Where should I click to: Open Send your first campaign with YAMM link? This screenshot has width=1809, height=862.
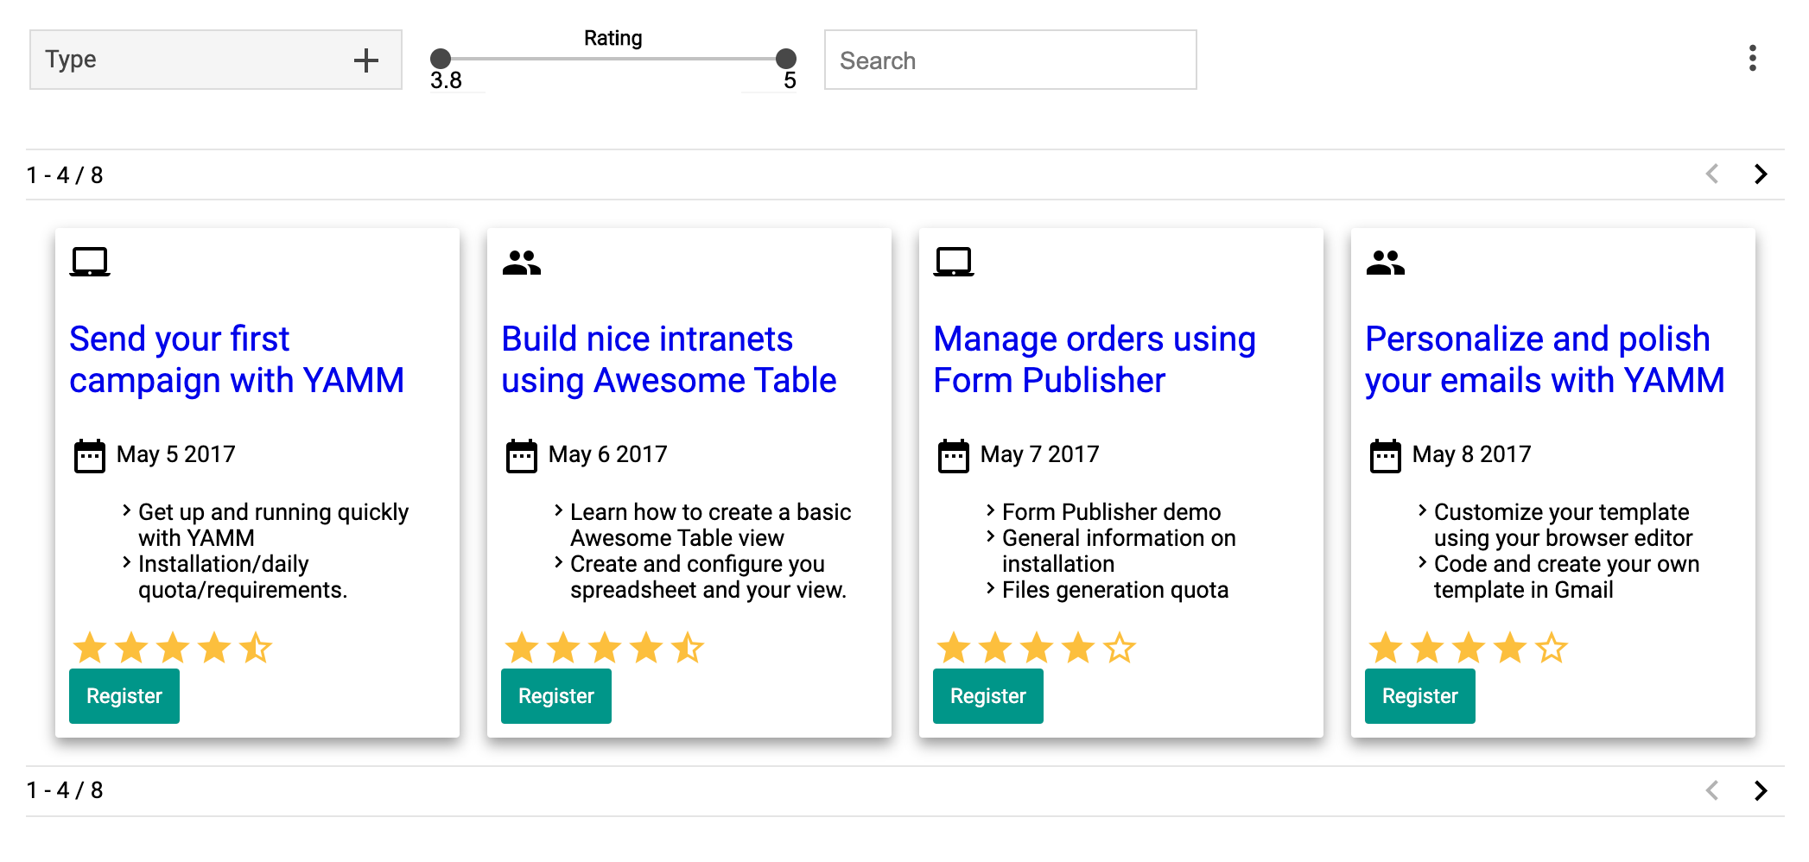coord(237,359)
